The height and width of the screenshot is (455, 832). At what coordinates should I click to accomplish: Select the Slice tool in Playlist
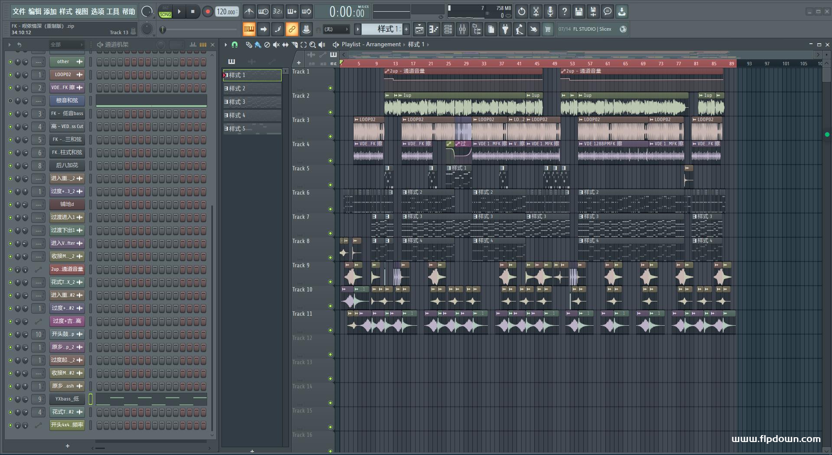pos(295,45)
